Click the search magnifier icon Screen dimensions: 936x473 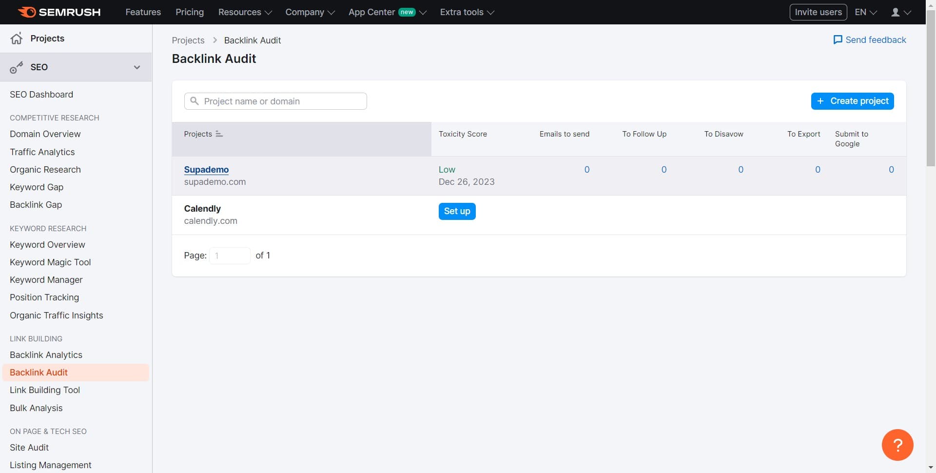point(195,101)
